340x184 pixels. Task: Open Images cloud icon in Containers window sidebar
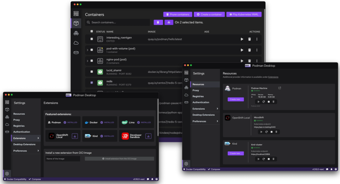click(76, 43)
